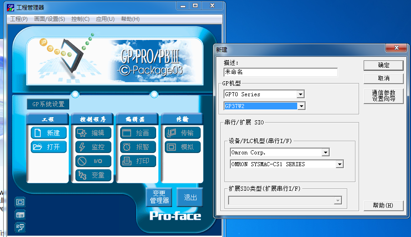The image size is (411, 237).
Task: Launch the 绘画 drawing editor
Action: tap(137, 133)
